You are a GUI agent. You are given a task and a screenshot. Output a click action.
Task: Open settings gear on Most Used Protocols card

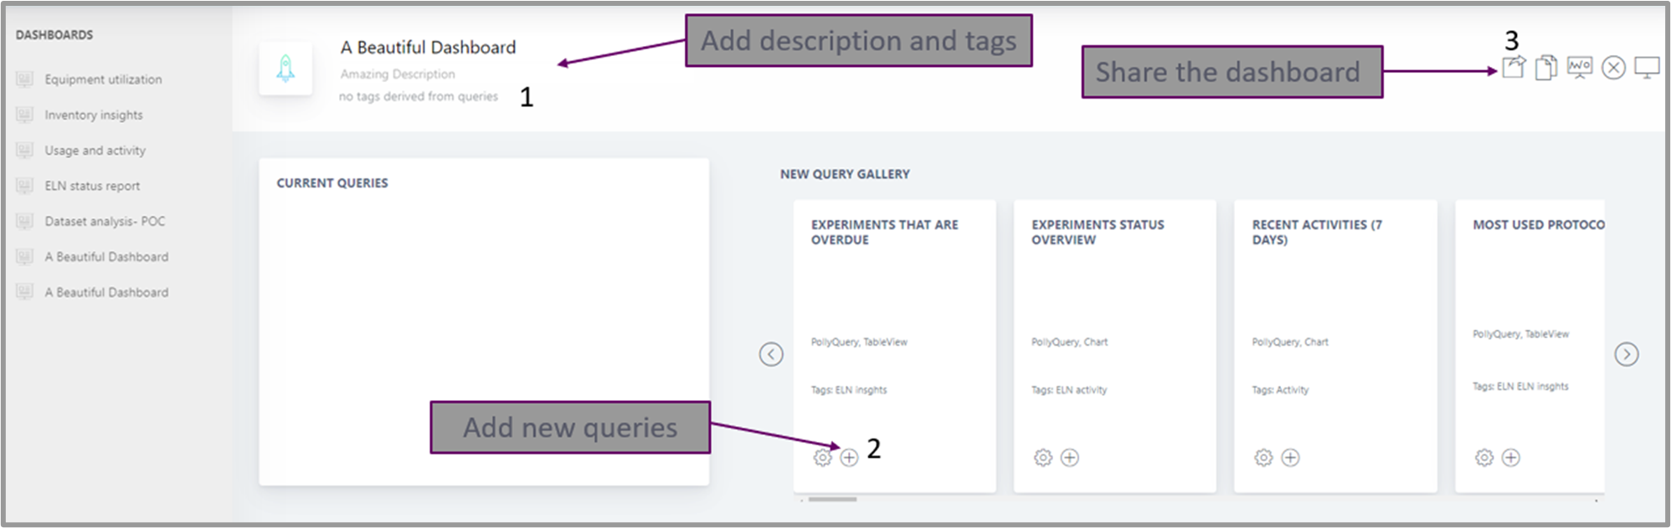(x=1483, y=458)
